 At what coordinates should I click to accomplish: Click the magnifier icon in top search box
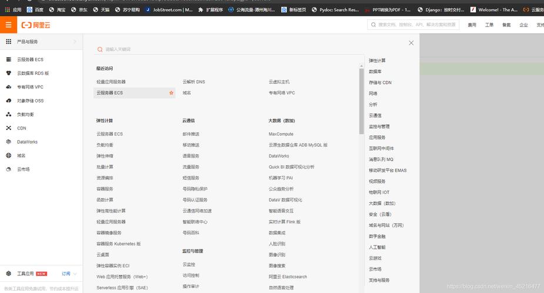tap(373, 25)
